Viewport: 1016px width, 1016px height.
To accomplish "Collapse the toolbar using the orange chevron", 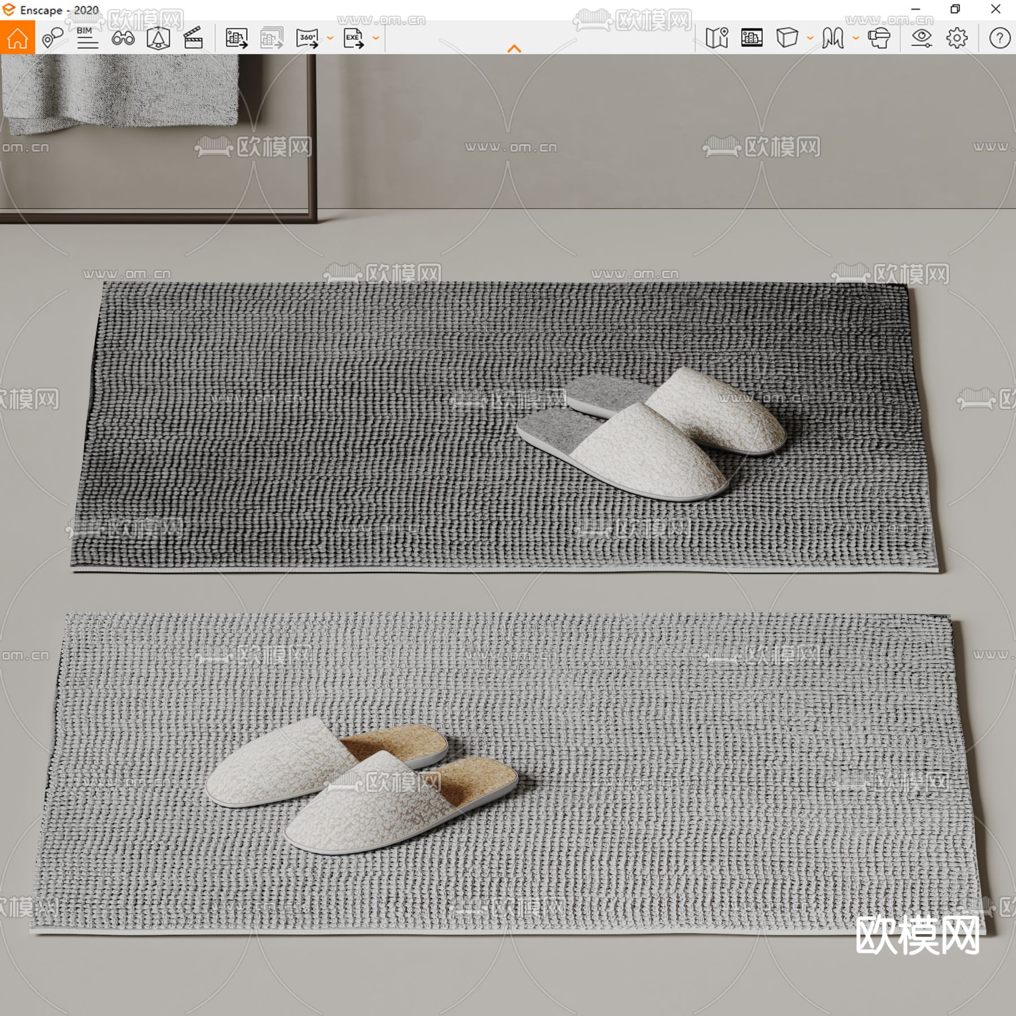I will click(514, 49).
